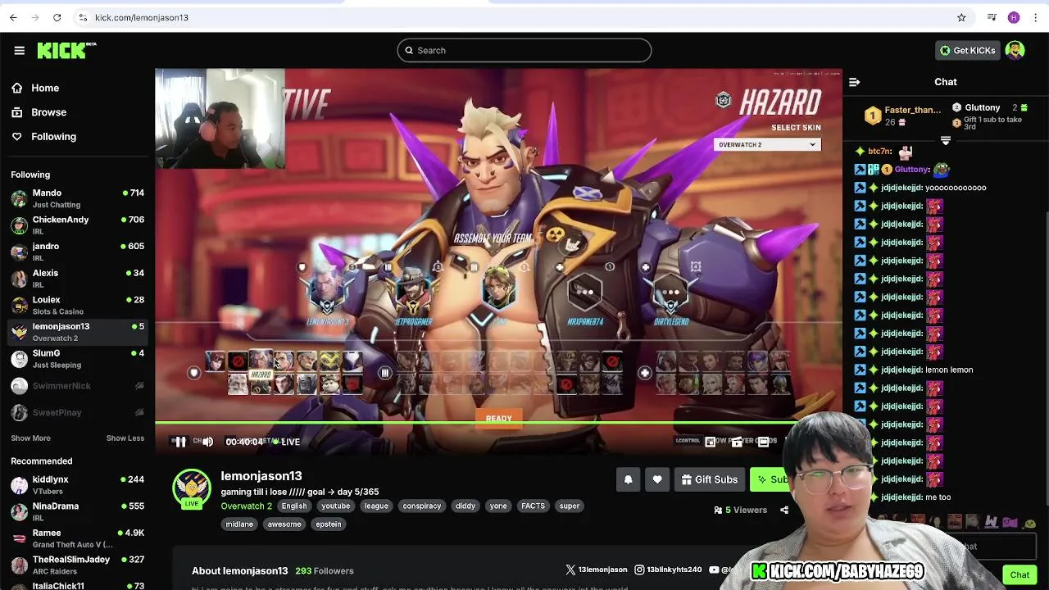Open the Kick user avatar menu
Screen dimensions: 1049x590
pyautogui.click(x=1015, y=50)
